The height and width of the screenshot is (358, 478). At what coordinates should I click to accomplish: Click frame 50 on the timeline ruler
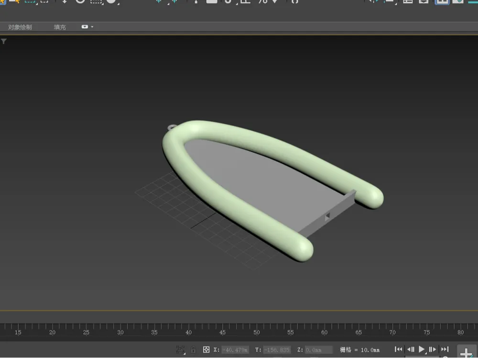point(256,332)
